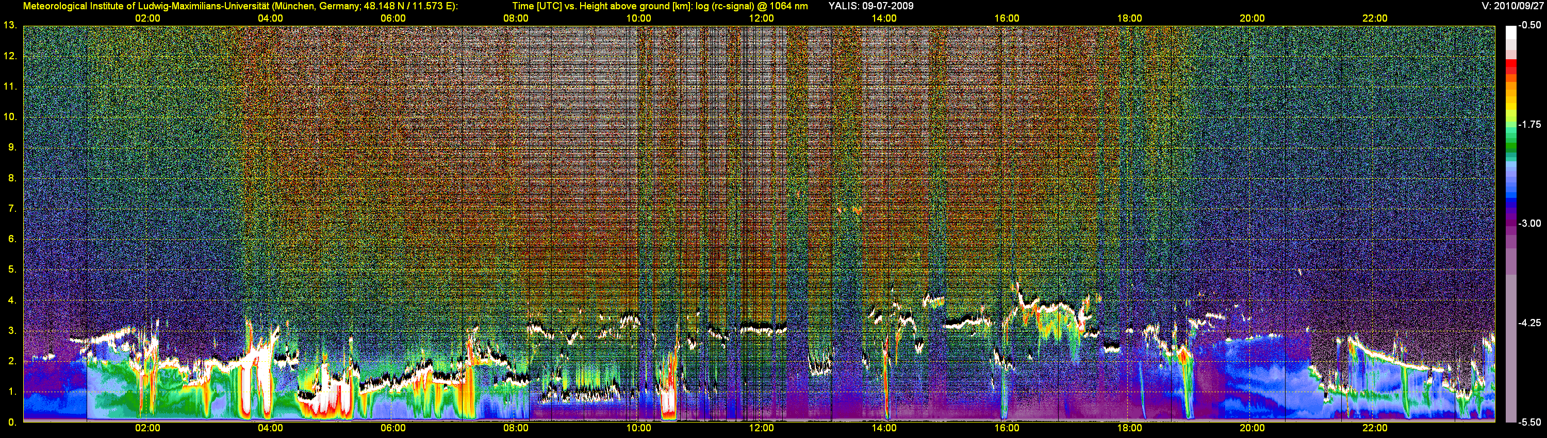
Task: Select the 06:00 label on the top time axis
Action: tap(393, 19)
